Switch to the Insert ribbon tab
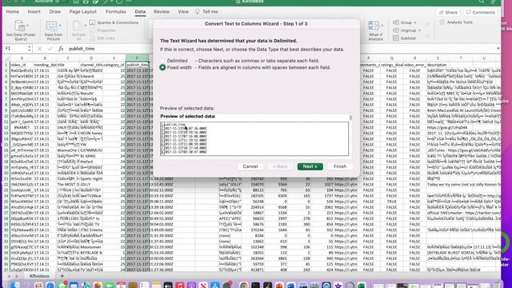Screen dimensions: 512x288 coord(34,11)
